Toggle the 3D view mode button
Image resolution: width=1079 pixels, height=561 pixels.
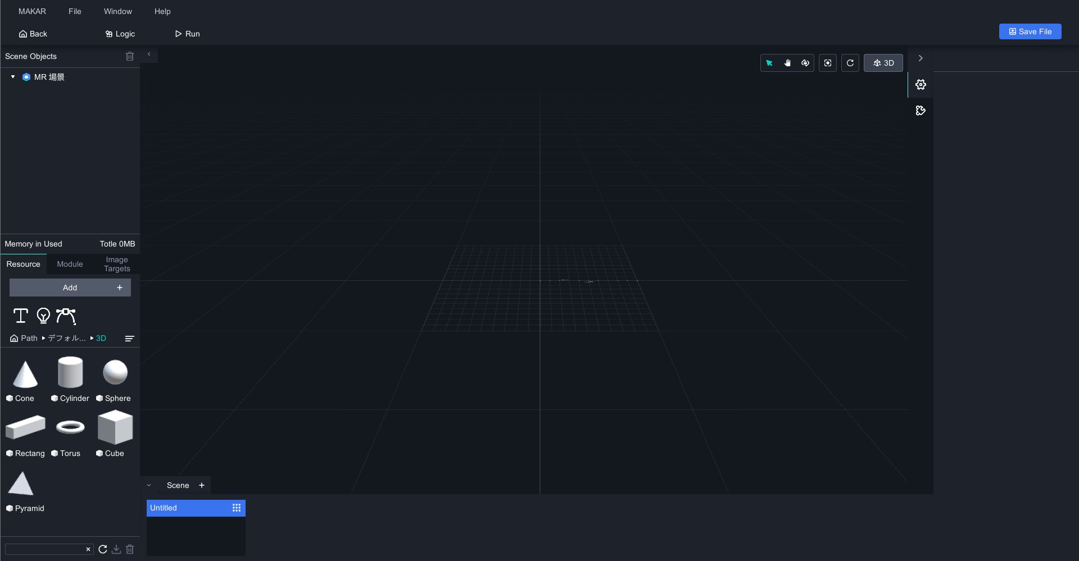[883, 63]
